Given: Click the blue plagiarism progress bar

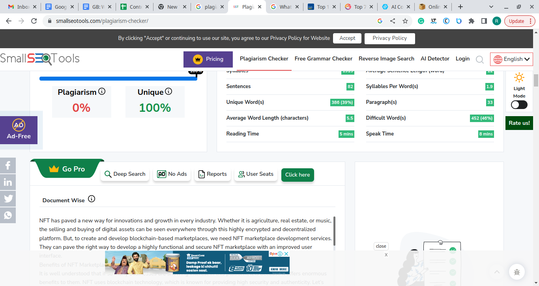Looking at the screenshot, I should pyautogui.click(x=118, y=79).
